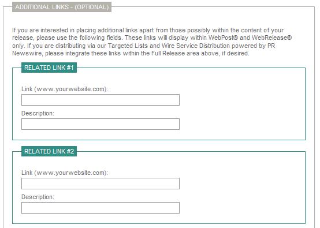This screenshot has width=320, height=228.
Task: Click the Link input field under Related Link #1
Action: (x=101, y=100)
